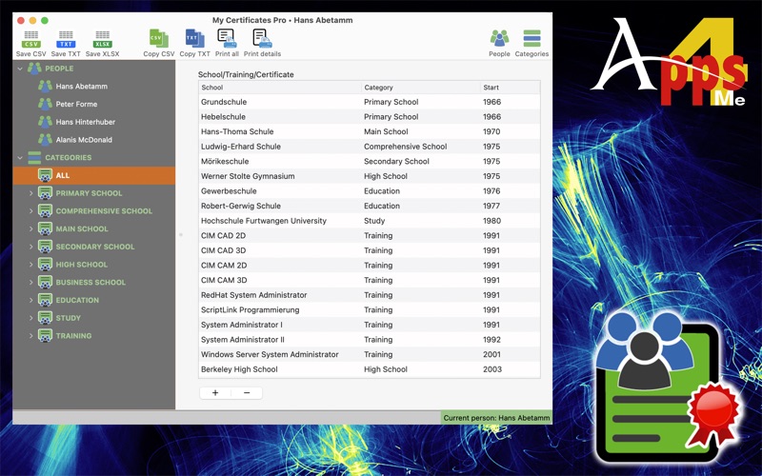The width and height of the screenshot is (762, 476).
Task: Click the PEOPLE group icon in the sidebar
Action: click(x=34, y=69)
